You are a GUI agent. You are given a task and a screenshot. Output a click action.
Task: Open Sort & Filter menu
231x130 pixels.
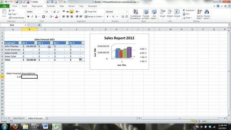click(x=200, y=14)
